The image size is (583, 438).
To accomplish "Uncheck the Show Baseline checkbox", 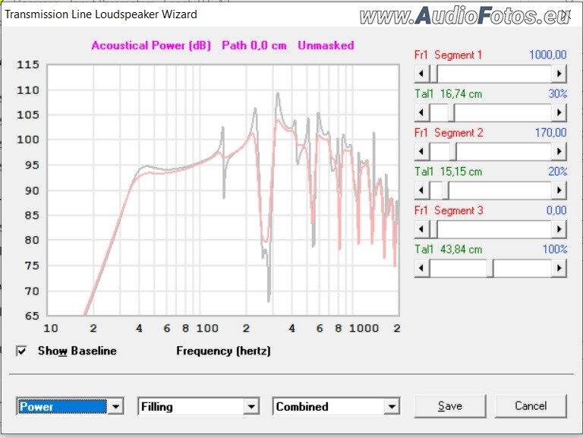I will tap(21, 351).
